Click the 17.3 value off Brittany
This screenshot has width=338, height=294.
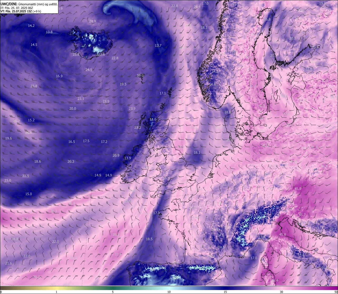click(156, 213)
